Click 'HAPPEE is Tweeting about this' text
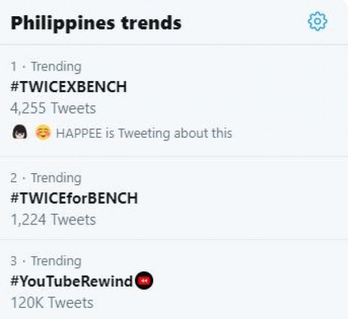The image size is (348, 319). coord(144,133)
